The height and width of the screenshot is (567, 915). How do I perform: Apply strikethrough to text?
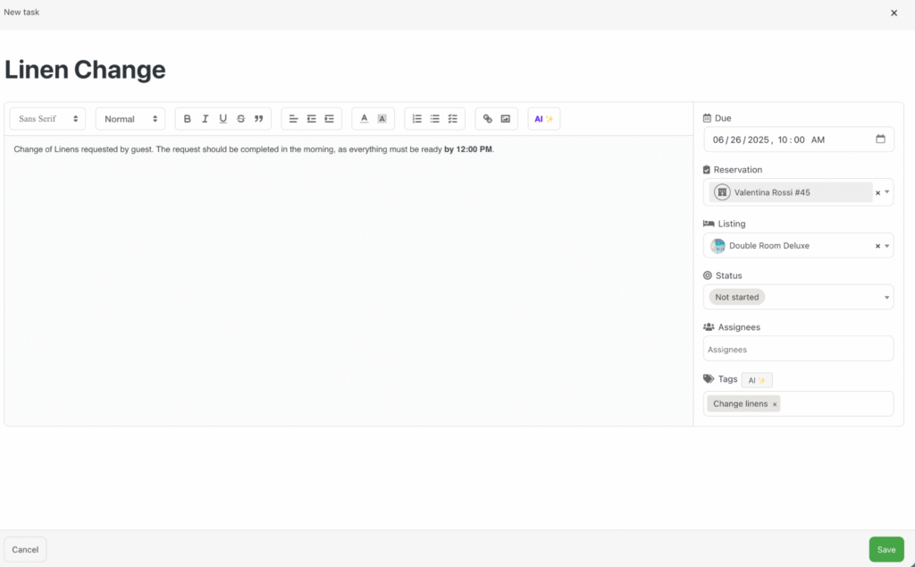click(x=240, y=119)
